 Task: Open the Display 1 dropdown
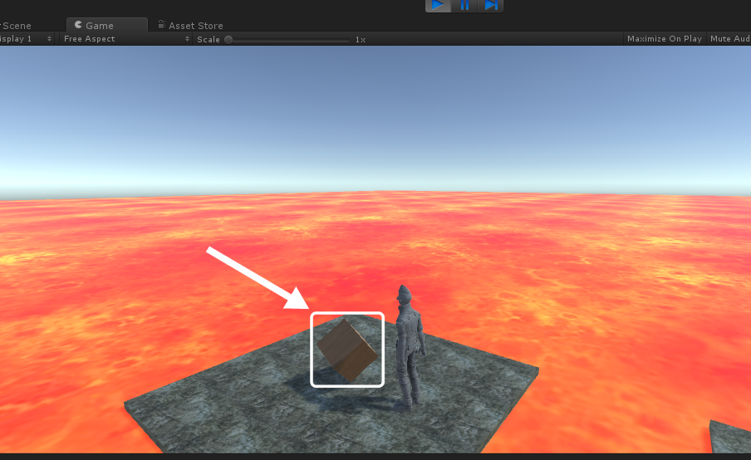click(27, 39)
